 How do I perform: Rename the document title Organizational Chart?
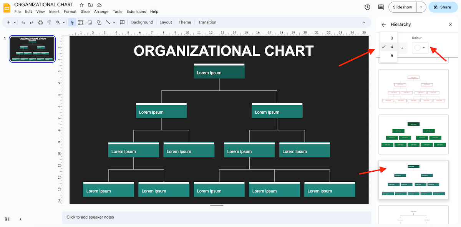pyautogui.click(x=43, y=5)
